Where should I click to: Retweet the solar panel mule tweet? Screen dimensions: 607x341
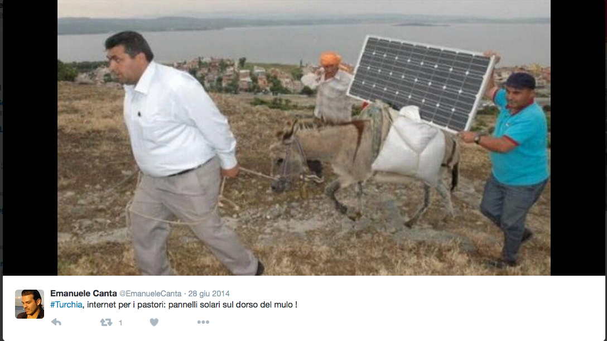point(106,322)
